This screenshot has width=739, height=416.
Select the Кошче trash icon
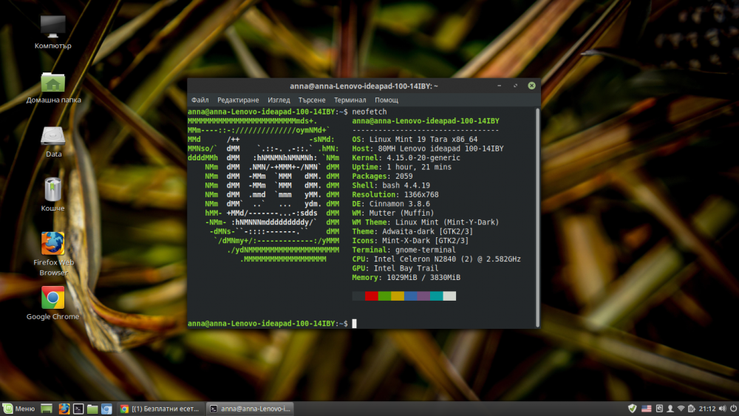(52, 194)
